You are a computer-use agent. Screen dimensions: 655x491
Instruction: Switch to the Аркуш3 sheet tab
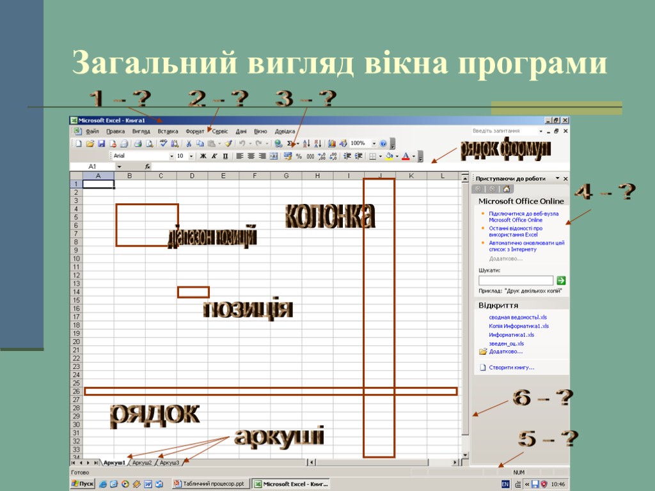(x=170, y=463)
